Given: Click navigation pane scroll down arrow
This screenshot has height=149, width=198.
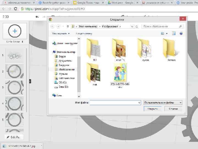Looking at the screenshot, I should (x=79, y=96).
